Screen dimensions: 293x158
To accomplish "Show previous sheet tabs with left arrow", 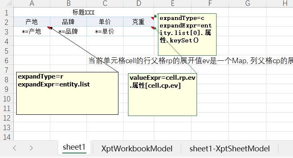I will point(15,148).
